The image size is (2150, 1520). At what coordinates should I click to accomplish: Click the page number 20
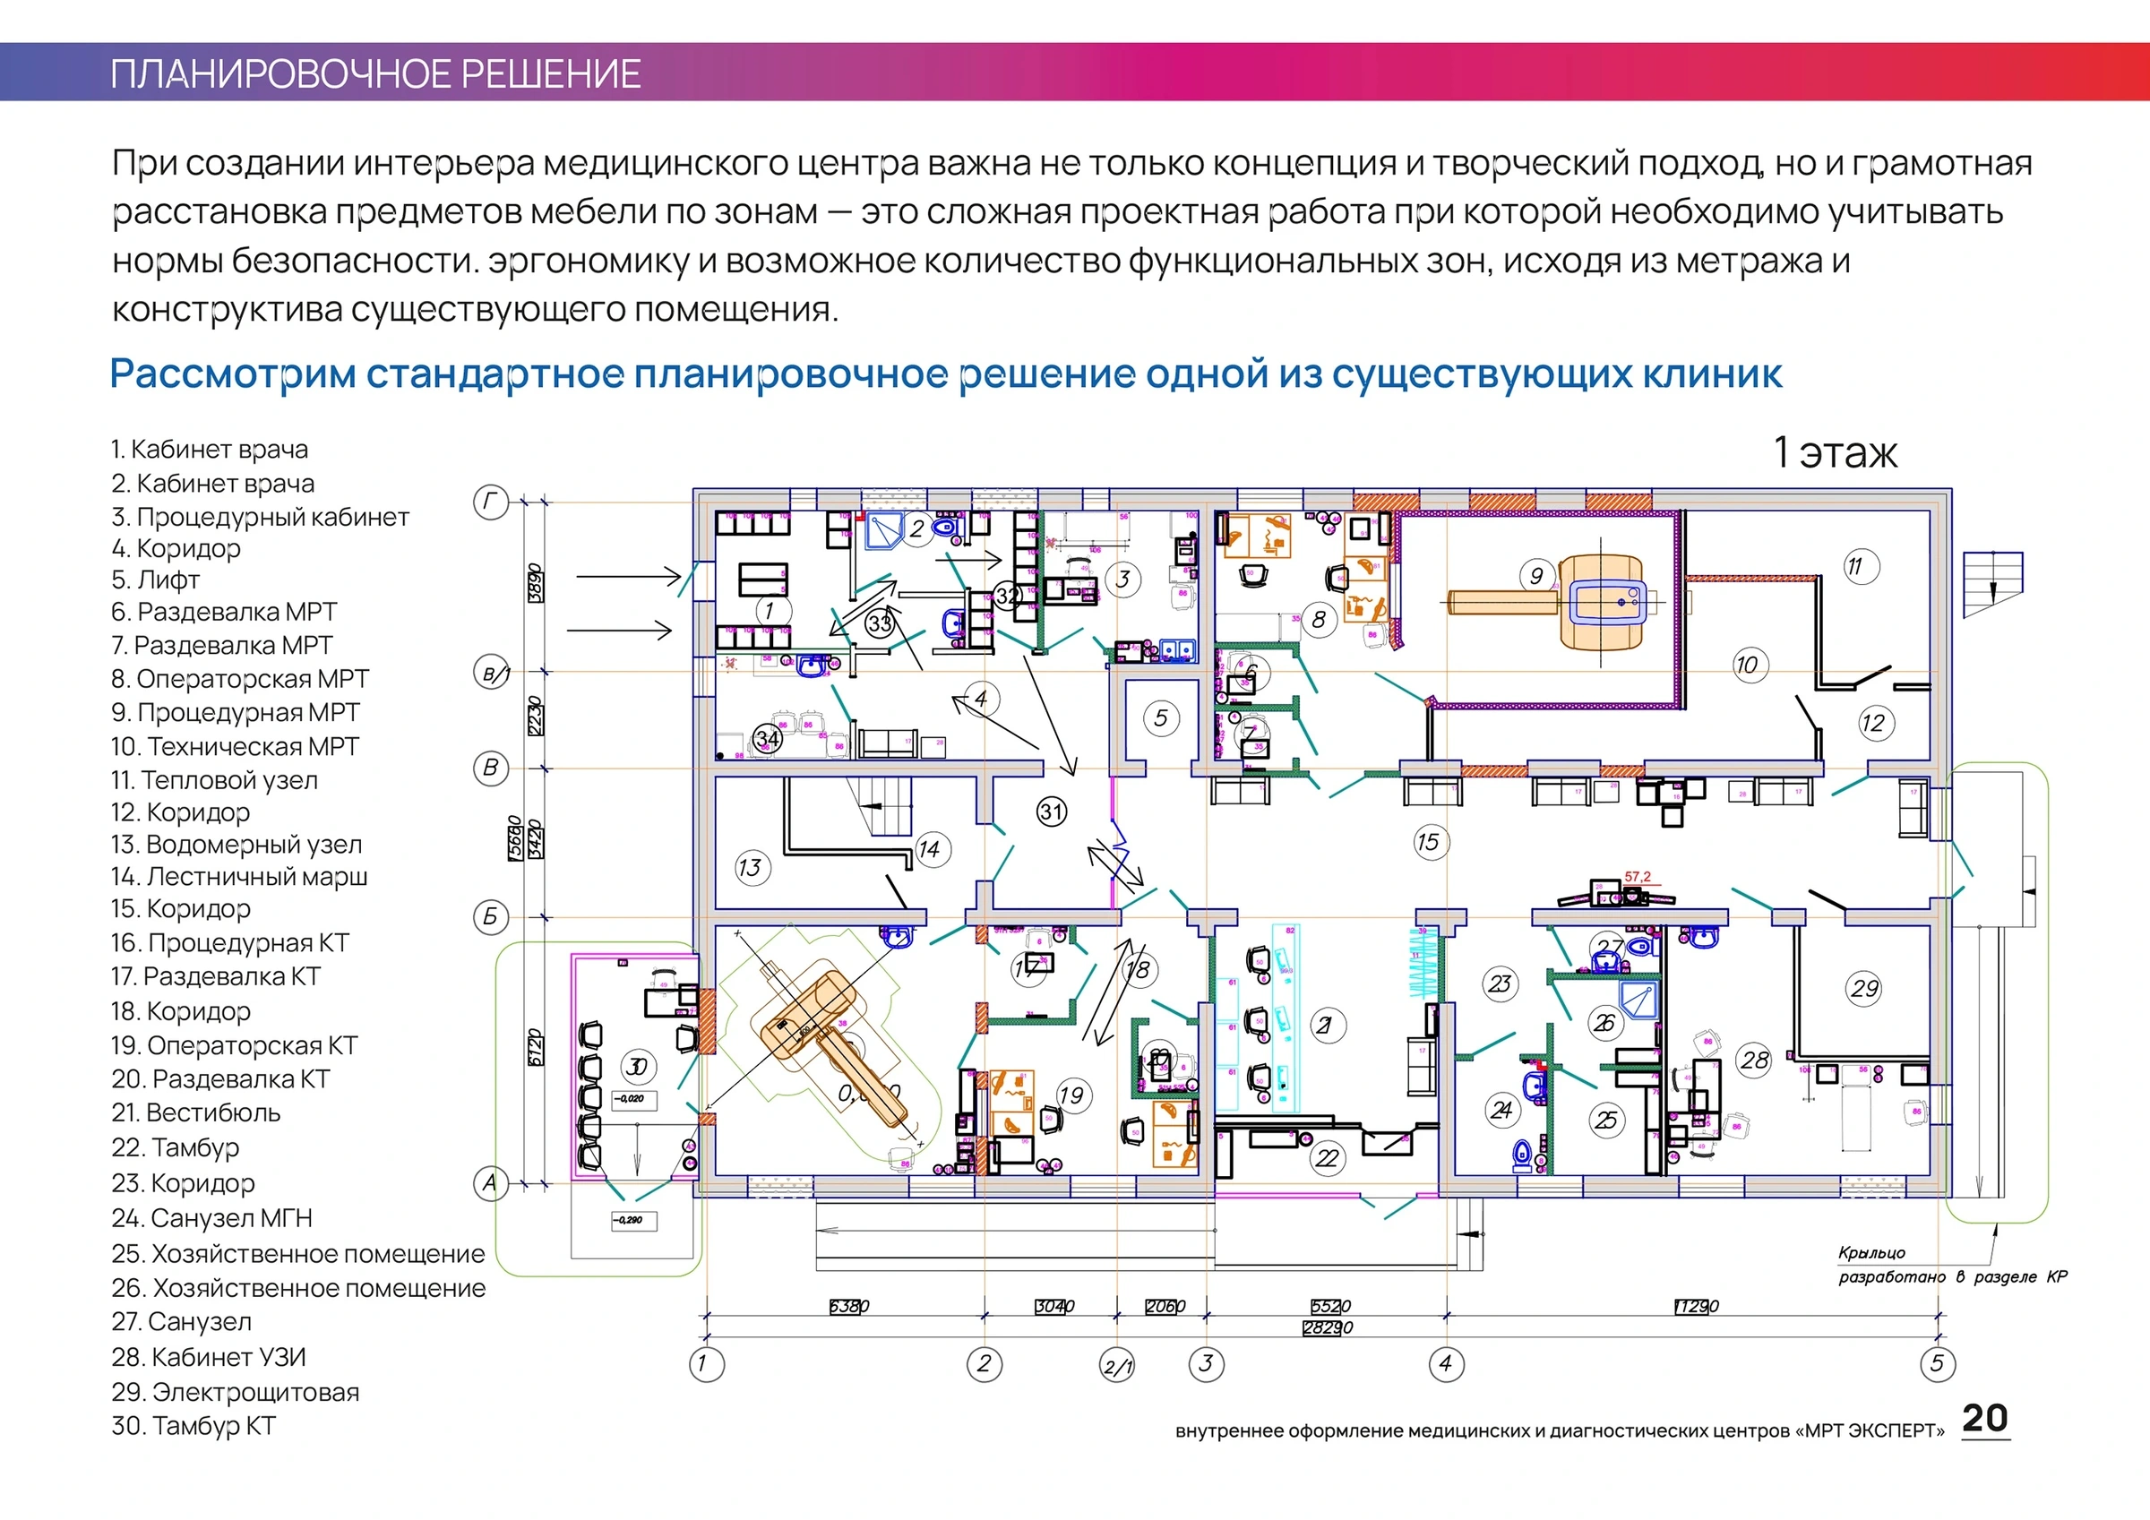point(1985,1418)
